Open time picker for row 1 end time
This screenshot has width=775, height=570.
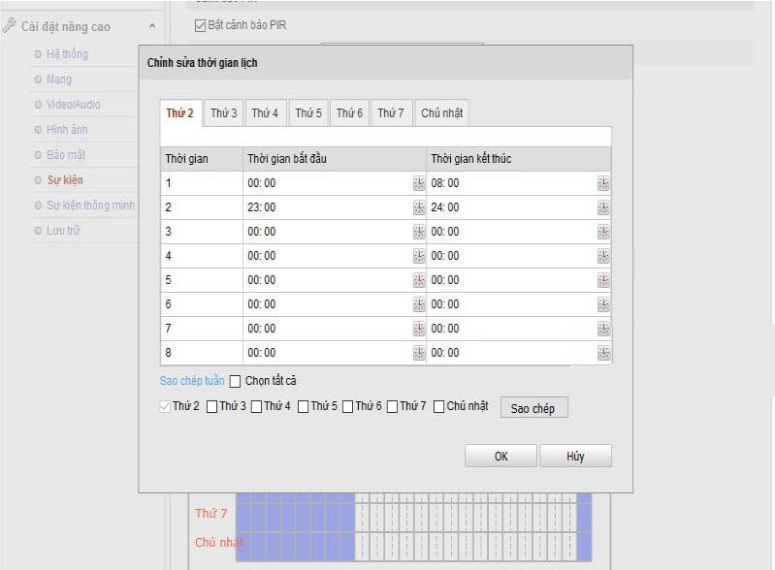tap(603, 183)
